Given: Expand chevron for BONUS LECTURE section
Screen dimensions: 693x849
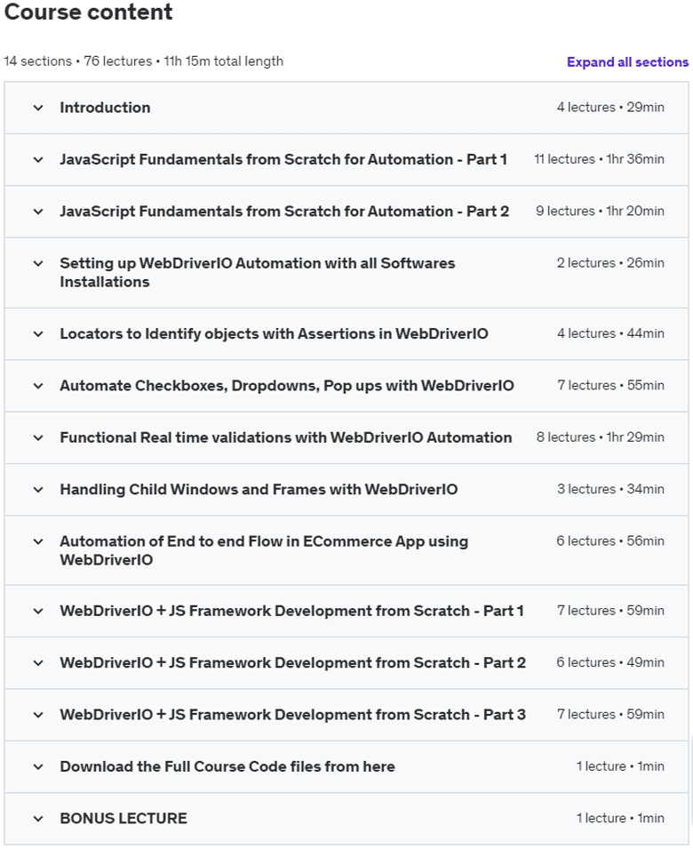Looking at the screenshot, I should [x=38, y=819].
